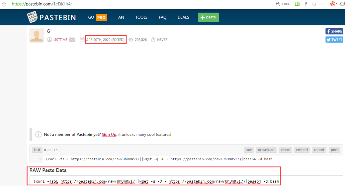Click the eye views icon
This screenshot has height=186, width=345.
tap(131, 40)
